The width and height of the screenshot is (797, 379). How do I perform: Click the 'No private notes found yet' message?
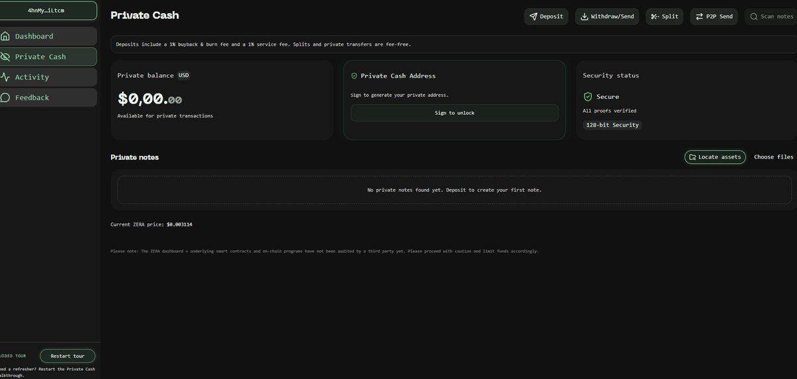click(x=454, y=190)
